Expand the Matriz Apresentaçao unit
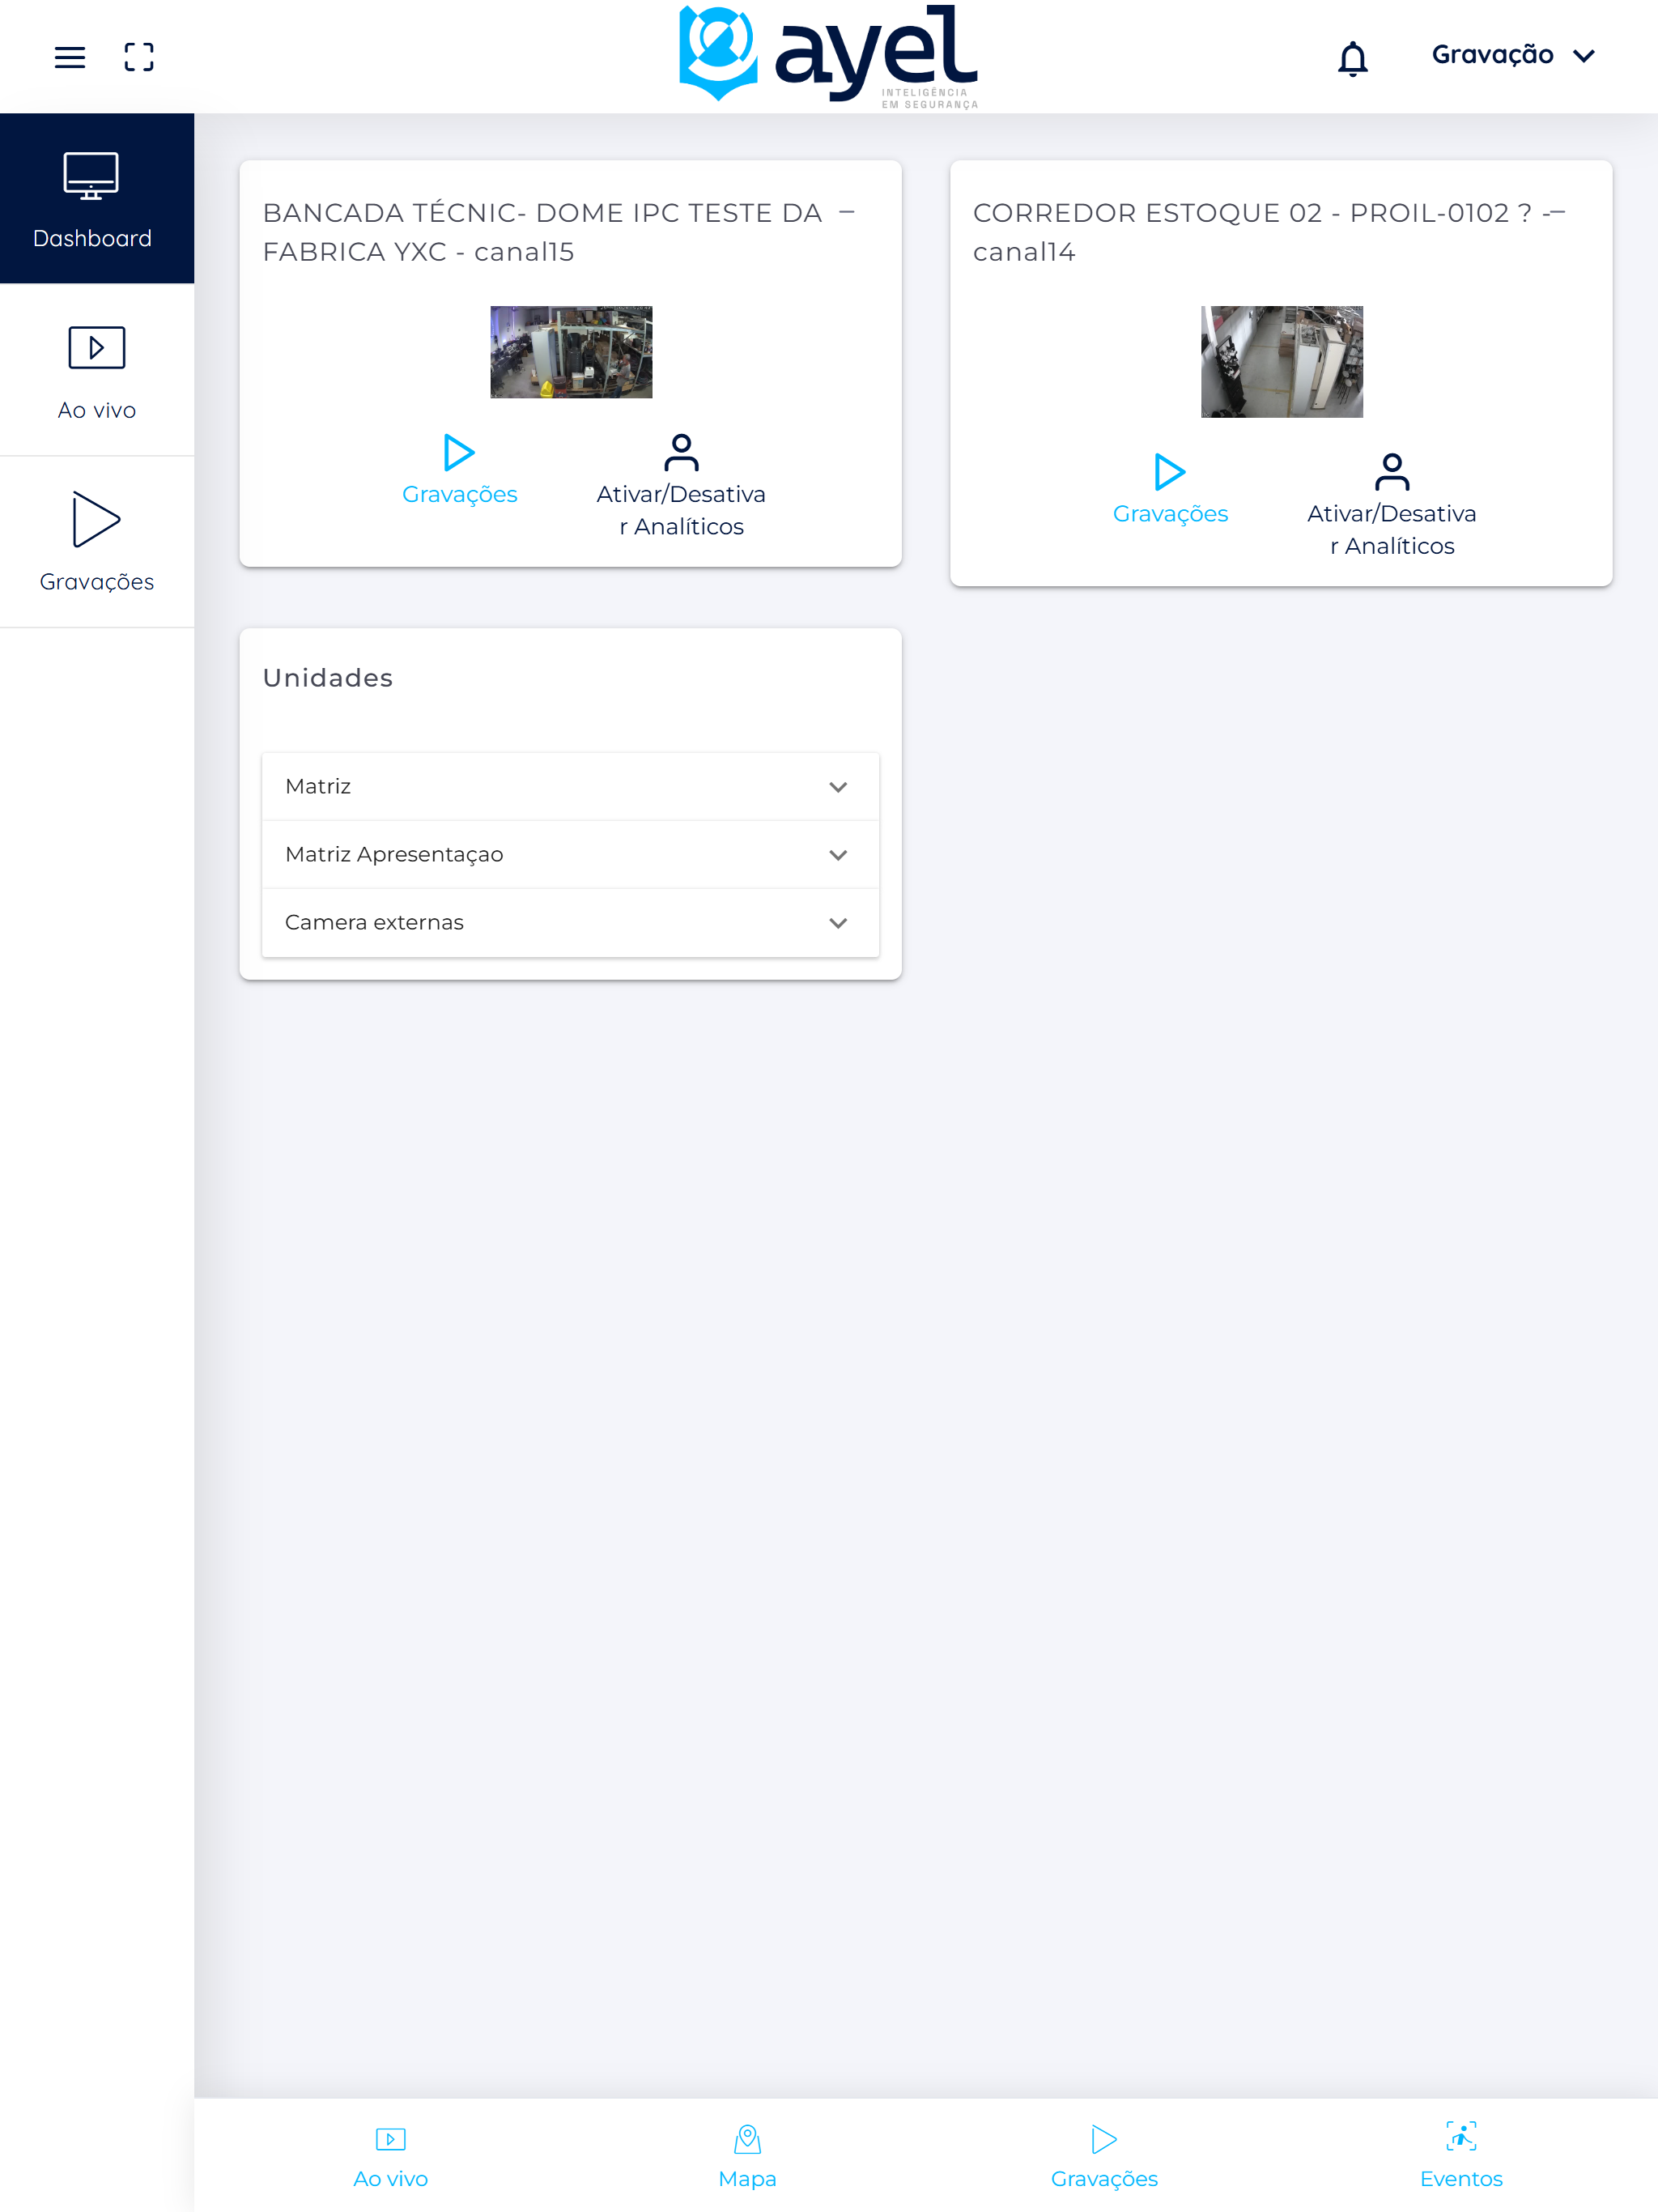Image resolution: width=1658 pixels, height=2212 pixels. [x=570, y=854]
